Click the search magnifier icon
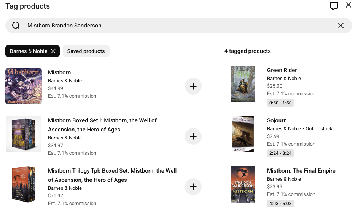This screenshot has width=358, height=210. click(16, 26)
